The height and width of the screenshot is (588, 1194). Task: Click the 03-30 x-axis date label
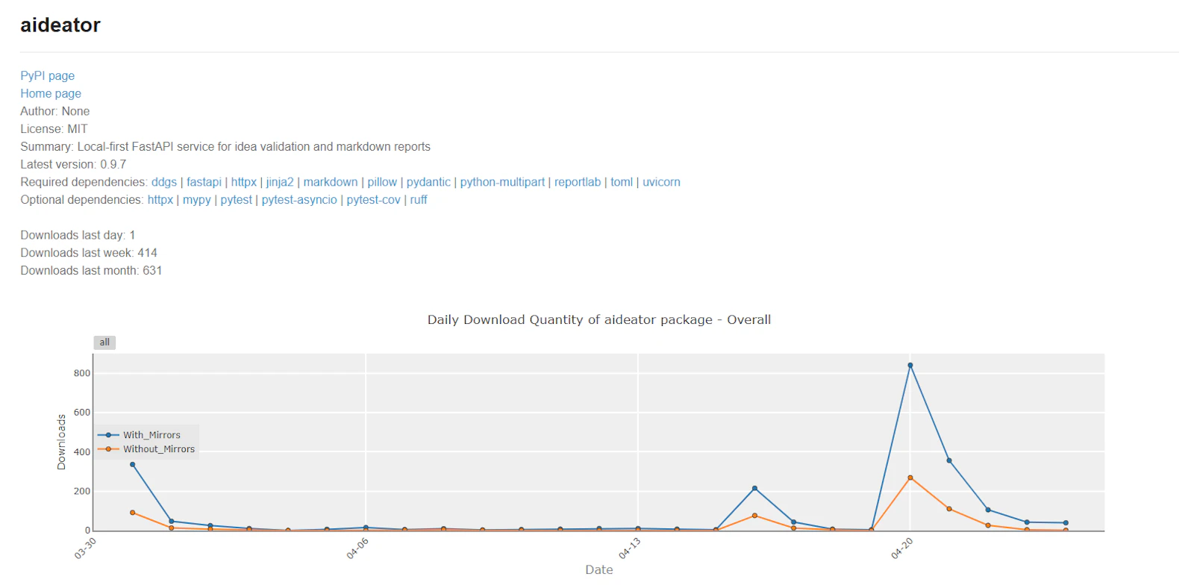coord(85,549)
